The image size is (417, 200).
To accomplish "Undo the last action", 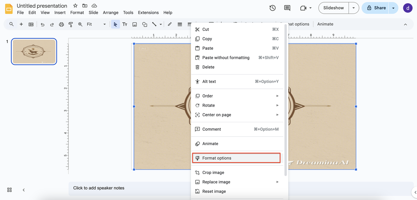I will pyautogui.click(x=42, y=24).
